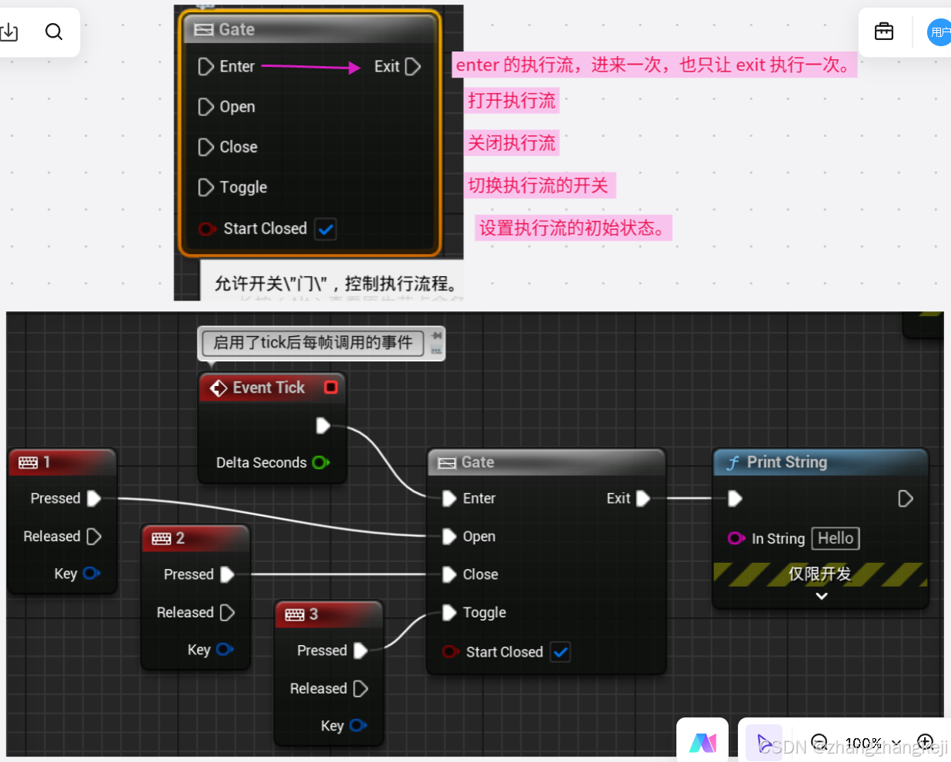The width and height of the screenshot is (951, 762).
Task: Click the Key pin of key 2 node
Action: 225,649
